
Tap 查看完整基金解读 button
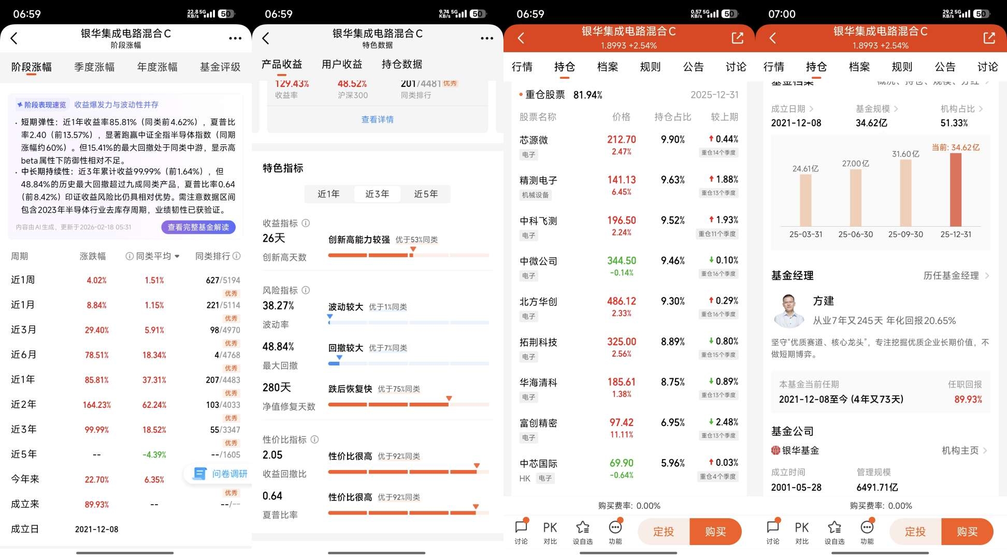pos(198,227)
